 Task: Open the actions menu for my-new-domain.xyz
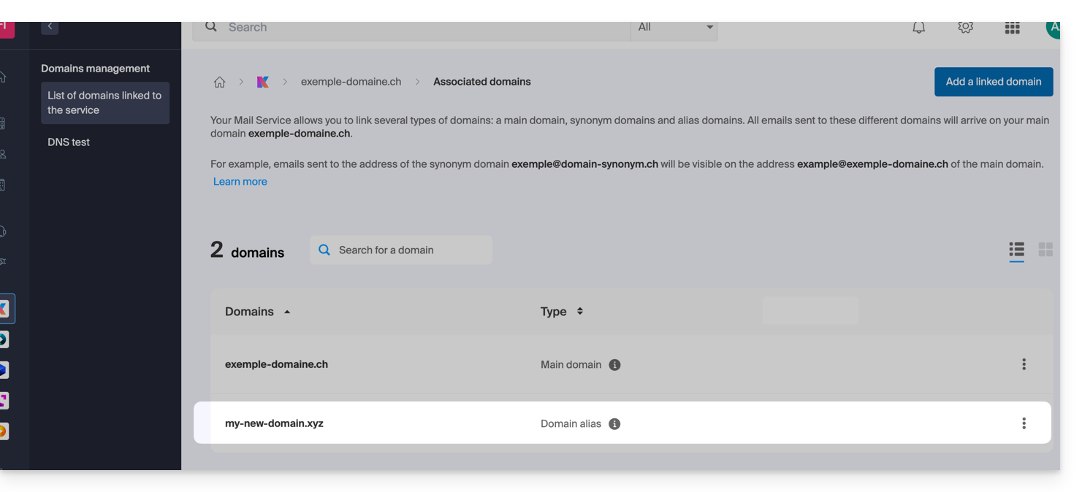click(x=1024, y=423)
